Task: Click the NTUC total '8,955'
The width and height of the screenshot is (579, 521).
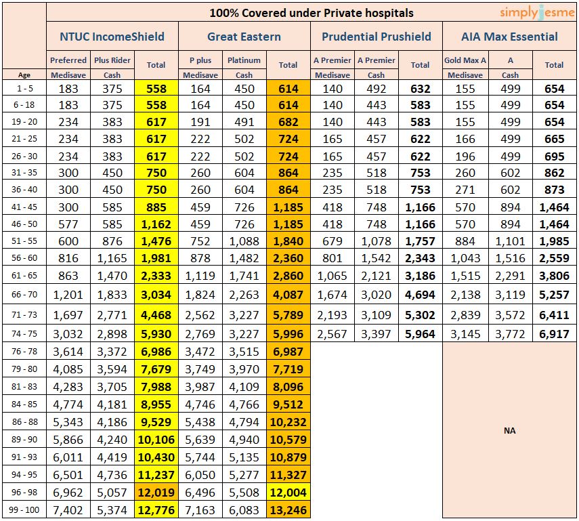Action: pos(156,404)
